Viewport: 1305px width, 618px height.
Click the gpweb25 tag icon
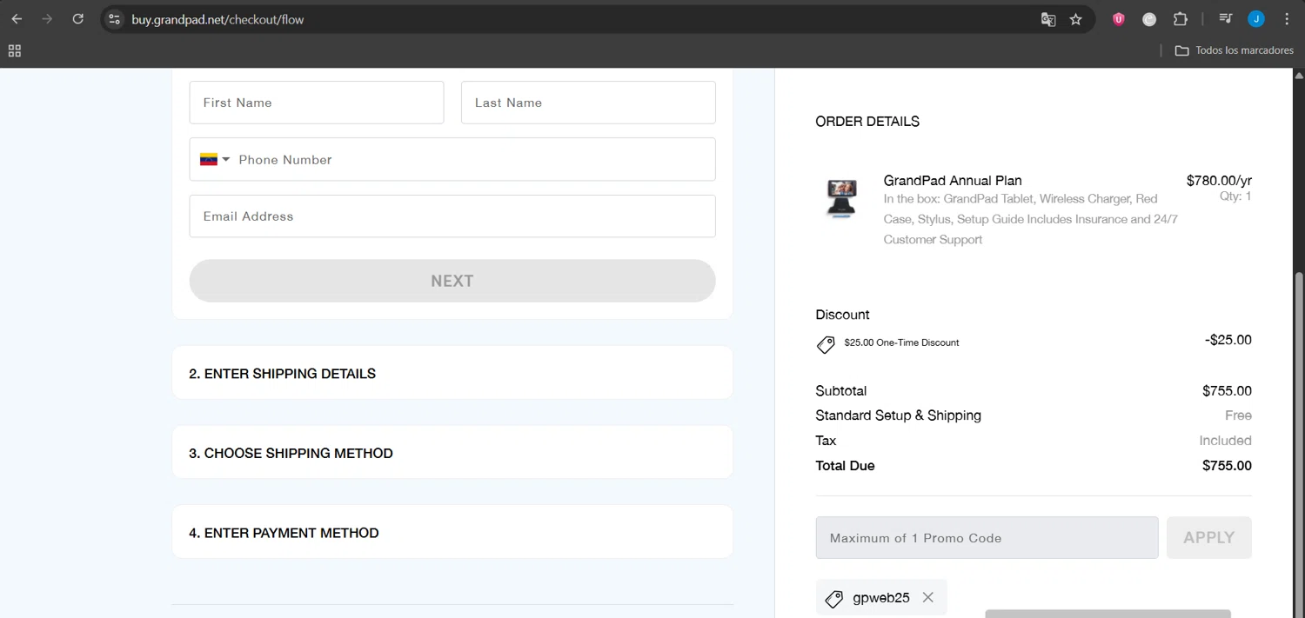pos(833,598)
